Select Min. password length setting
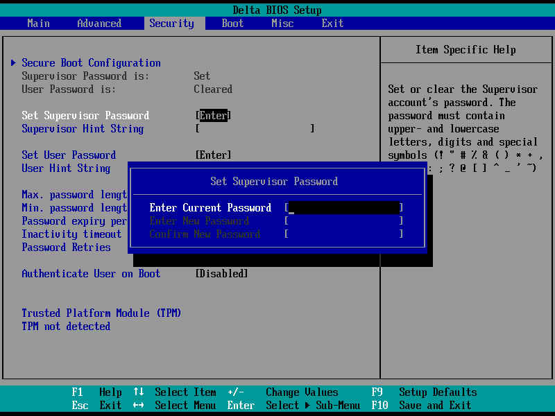555x416 pixels. pyautogui.click(x=74, y=208)
